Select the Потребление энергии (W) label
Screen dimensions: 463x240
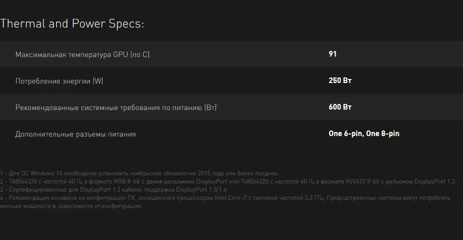(59, 81)
